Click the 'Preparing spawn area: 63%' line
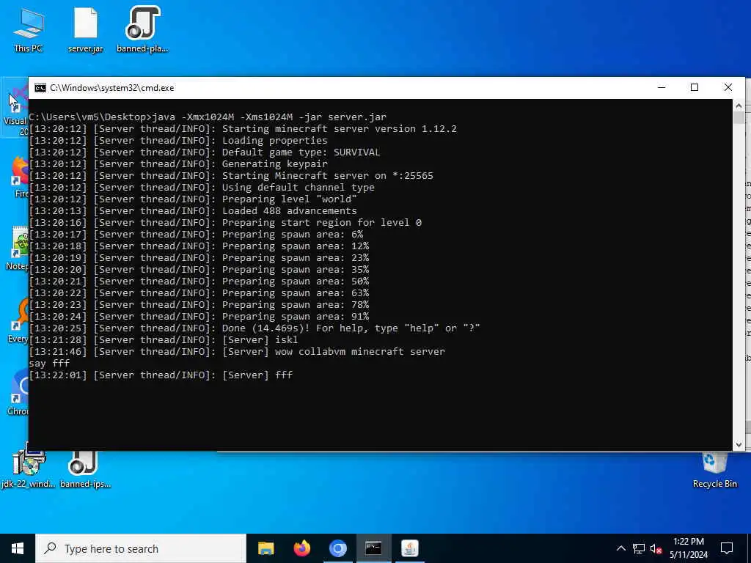Image resolution: width=751 pixels, height=563 pixels. click(199, 293)
